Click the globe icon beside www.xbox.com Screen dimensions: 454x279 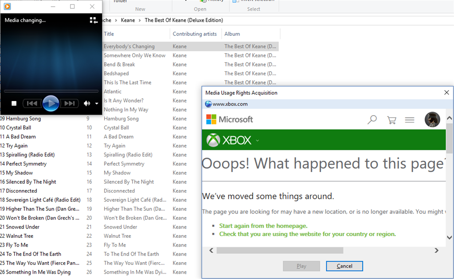click(208, 104)
